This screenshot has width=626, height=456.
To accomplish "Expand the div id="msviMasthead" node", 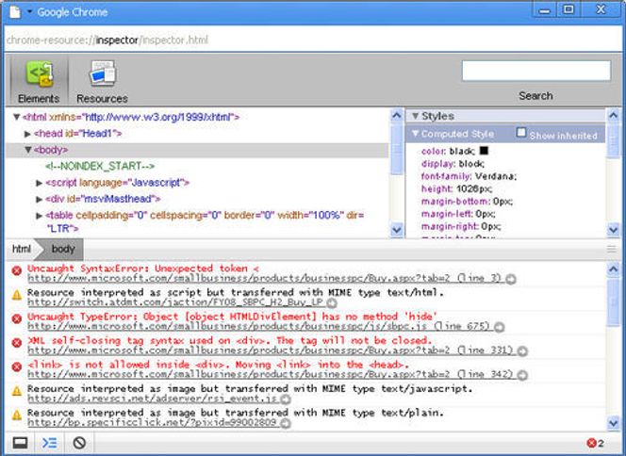I will [40, 199].
